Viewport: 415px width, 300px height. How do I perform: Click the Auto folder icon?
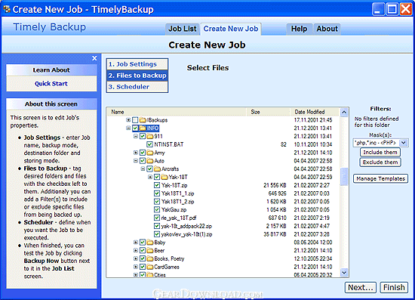(x=150, y=161)
